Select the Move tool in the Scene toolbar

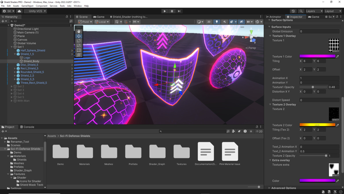tap(79, 36)
